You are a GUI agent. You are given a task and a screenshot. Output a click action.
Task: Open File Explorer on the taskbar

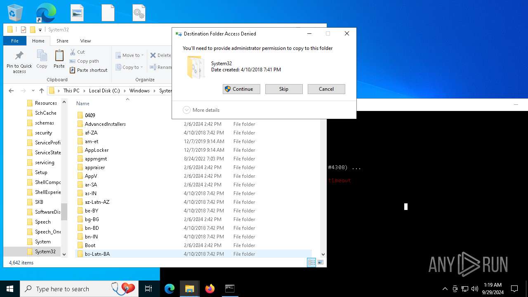(190, 289)
